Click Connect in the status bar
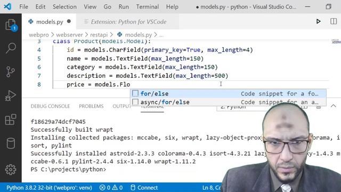Image resolution: width=341 pixels, height=192 pixels. pos(144,188)
